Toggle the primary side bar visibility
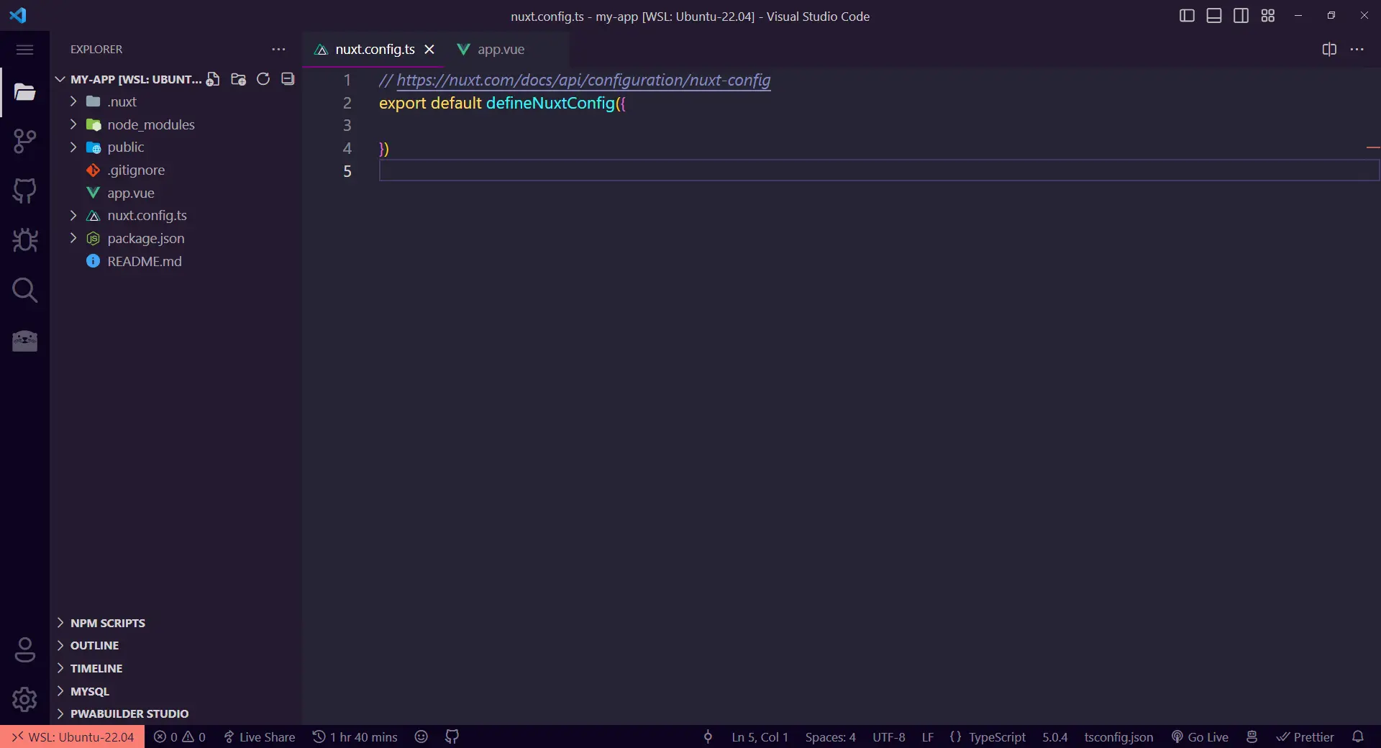The width and height of the screenshot is (1381, 748). [1187, 16]
